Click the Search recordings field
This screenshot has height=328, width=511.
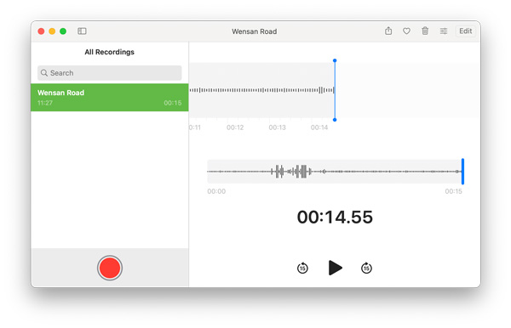pos(110,73)
